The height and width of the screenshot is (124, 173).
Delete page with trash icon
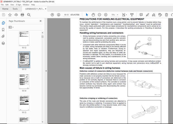pyautogui.click(x=166, y=15)
